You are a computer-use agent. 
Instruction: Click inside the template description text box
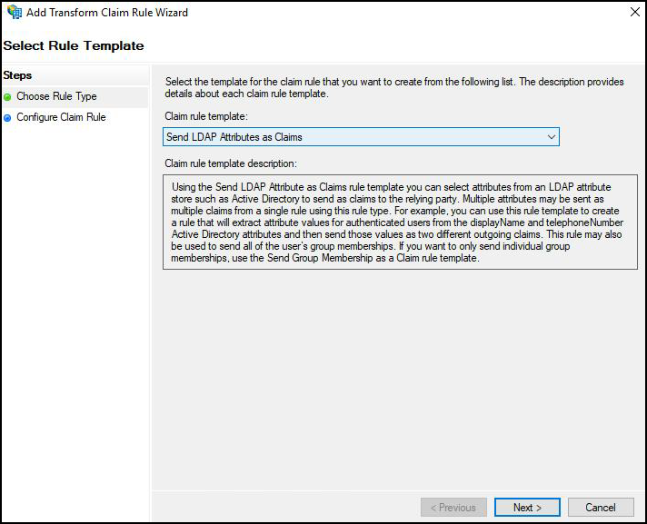click(x=399, y=222)
